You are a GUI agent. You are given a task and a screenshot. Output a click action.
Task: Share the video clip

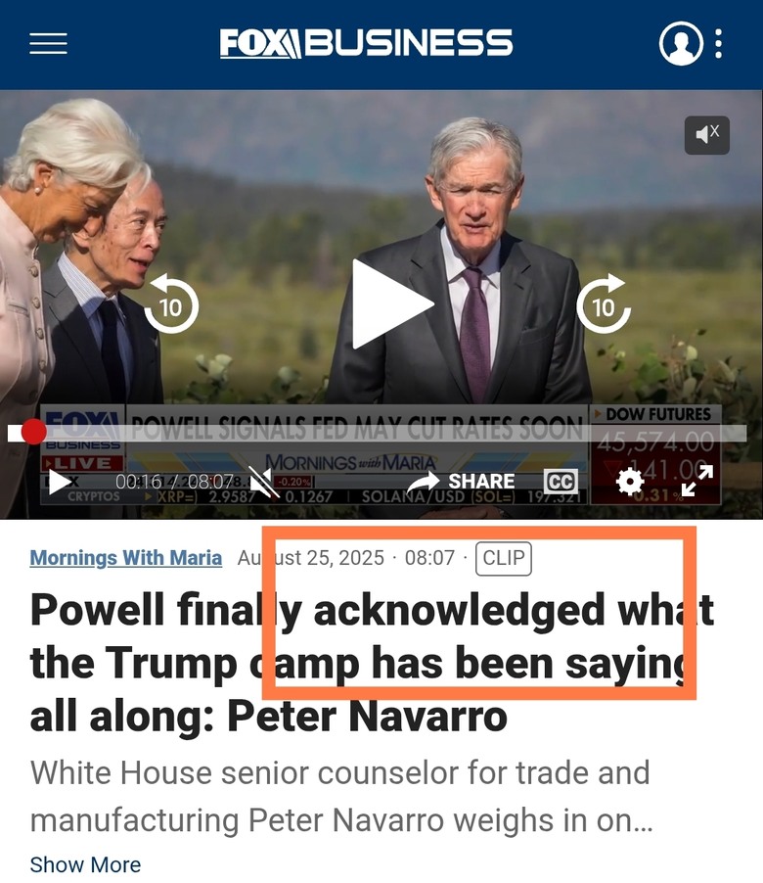coord(461,482)
